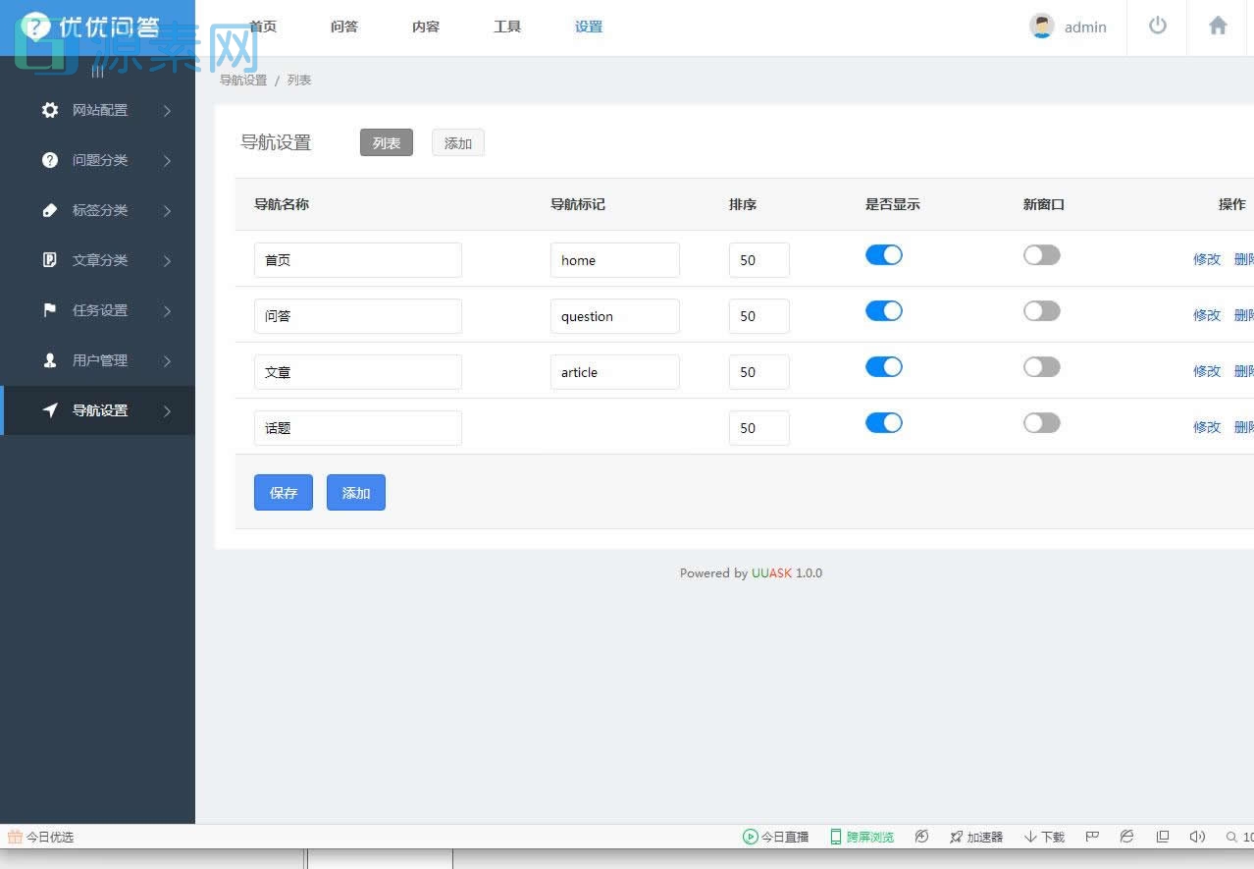Enable 新窗口 switch for the question row
Image resolution: width=1254 pixels, height=869 pixels.
(1041, 310)
